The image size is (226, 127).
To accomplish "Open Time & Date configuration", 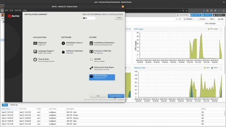I will click(44, 60).
